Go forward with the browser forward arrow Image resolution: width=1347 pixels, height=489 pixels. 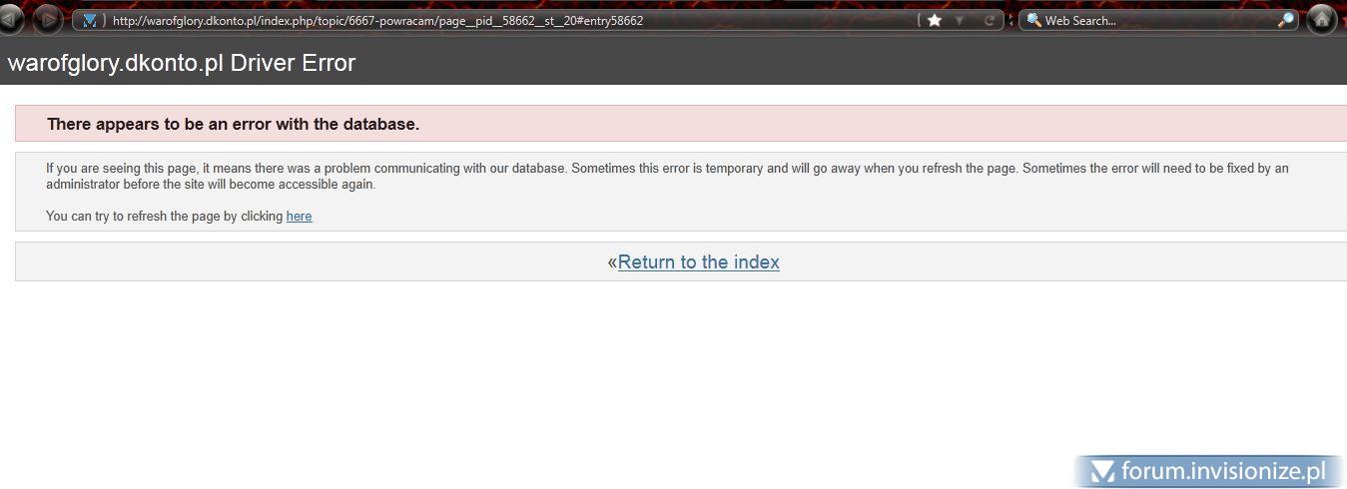47,20
